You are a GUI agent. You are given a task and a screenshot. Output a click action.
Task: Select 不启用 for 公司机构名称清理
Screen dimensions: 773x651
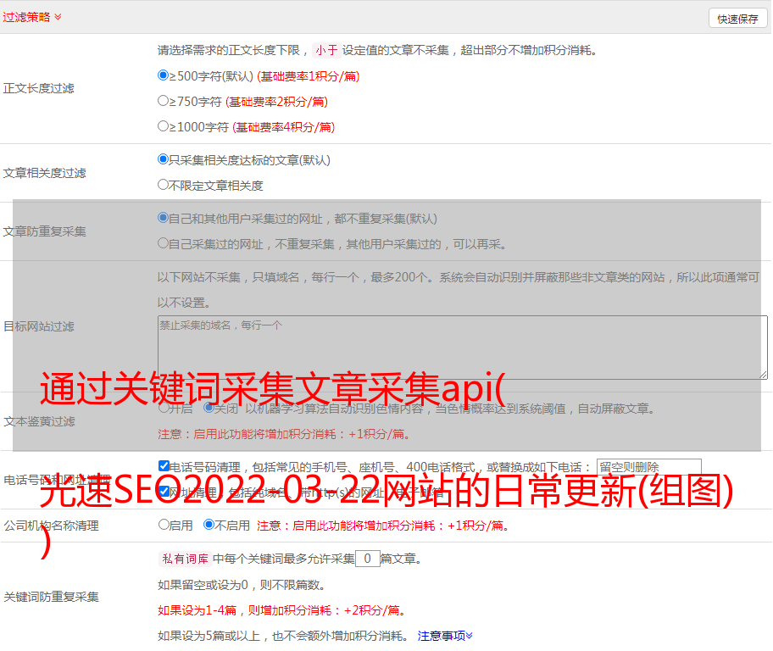point(209,525)
